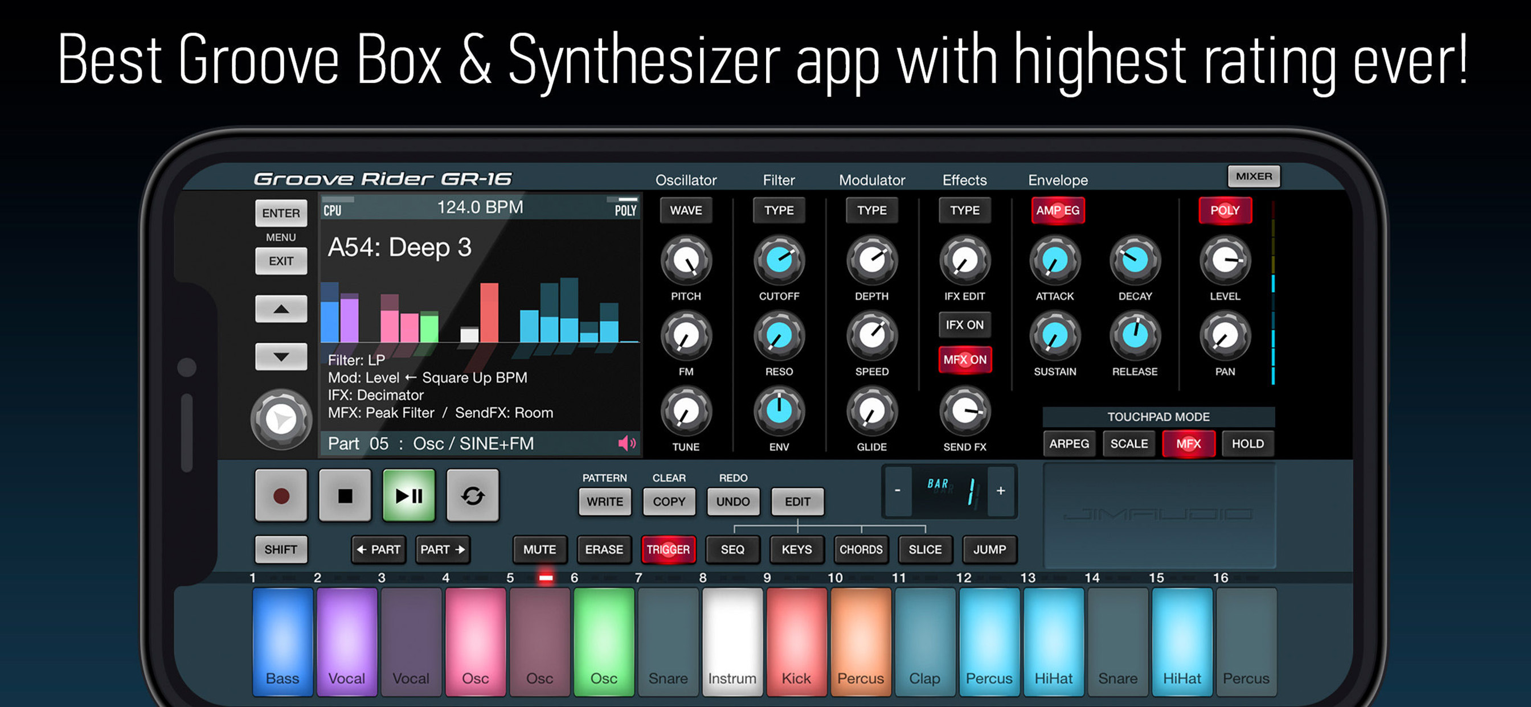
Task: Click the ERASE button
Action: [604, 549]
